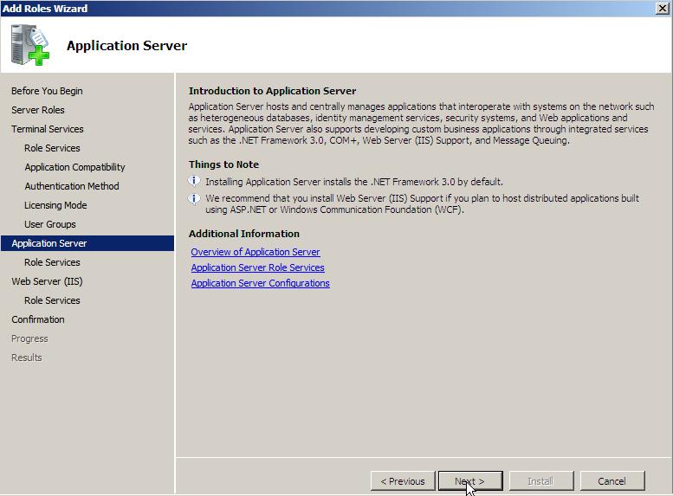The height and width of the screenshot is (496, 673).
Task: Click the Add Roles Wizard title bar text
Action: click(x=45, y=8)
